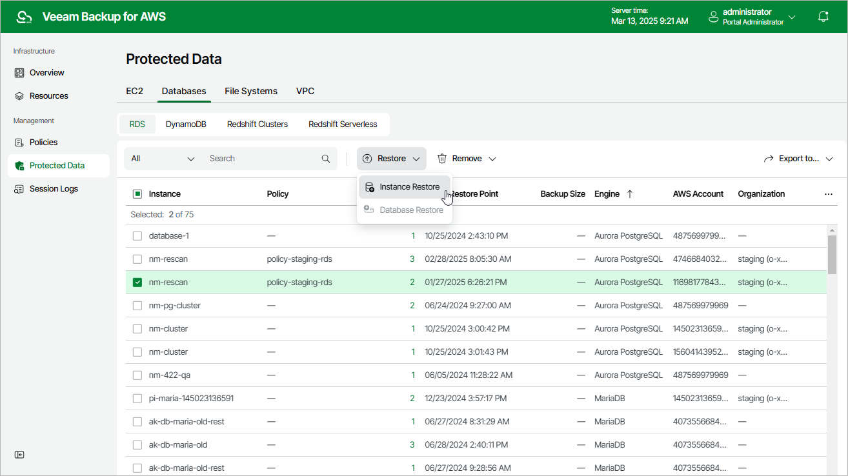
Task: Check the database-1 row checkbox
Action: [137, 236]
